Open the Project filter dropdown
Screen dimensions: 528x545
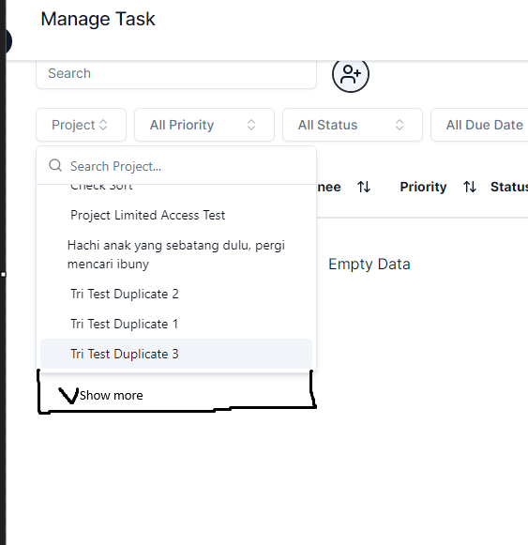click(81, 125)
